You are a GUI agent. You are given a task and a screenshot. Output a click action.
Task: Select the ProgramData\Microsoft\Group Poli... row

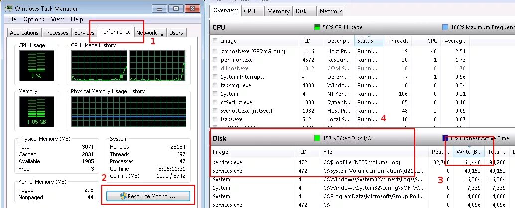362,196
